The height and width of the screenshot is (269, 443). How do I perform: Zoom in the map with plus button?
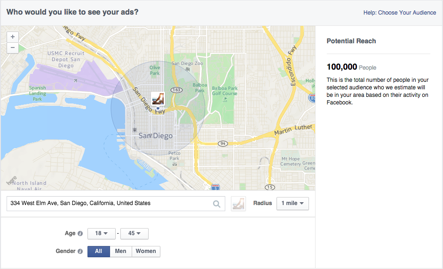coord(12,37)
